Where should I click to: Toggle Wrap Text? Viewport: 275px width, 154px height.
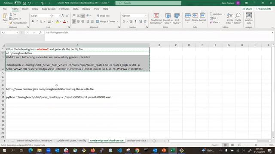point(103,16)
